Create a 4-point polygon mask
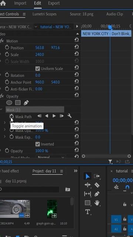Image resolution: width=133 pixels, height=237 pixels. click(18, 103)
